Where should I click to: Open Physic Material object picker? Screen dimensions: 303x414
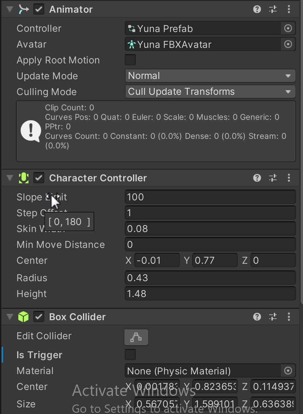(288, 371)
